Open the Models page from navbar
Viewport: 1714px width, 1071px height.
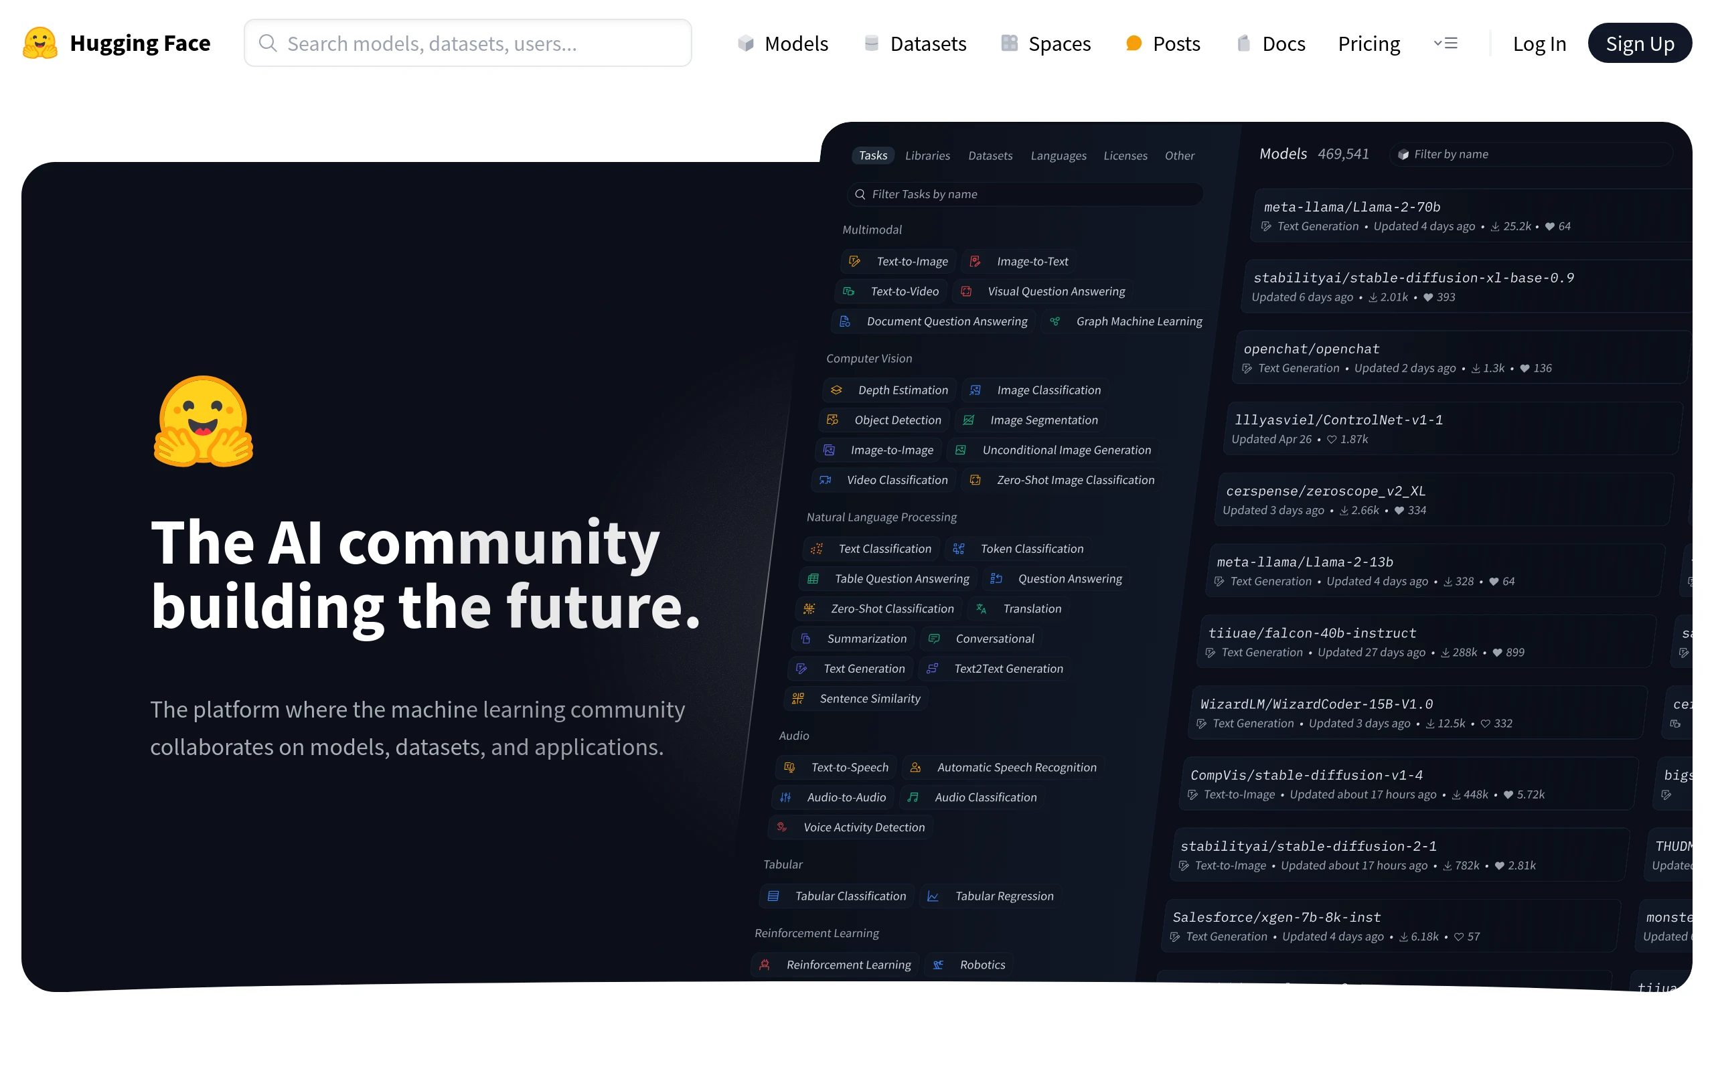coord(795,44)
